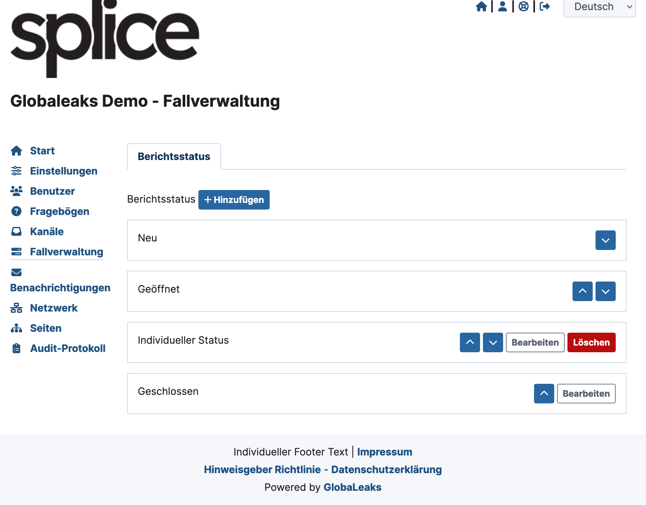This screenshot has width=646, height=505.
Task: Open Seiten in sidebar
Action: [46, 328]
